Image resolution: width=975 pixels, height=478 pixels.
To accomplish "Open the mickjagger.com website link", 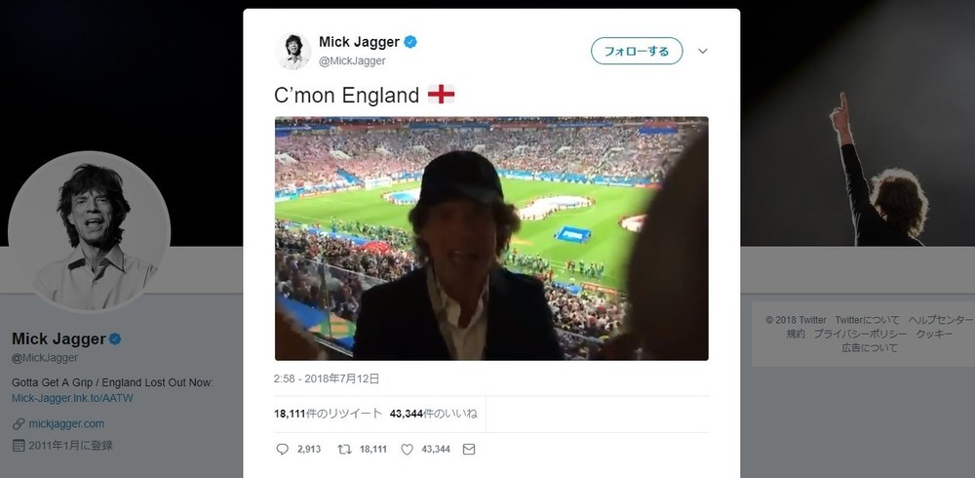I will coord(66,423).
